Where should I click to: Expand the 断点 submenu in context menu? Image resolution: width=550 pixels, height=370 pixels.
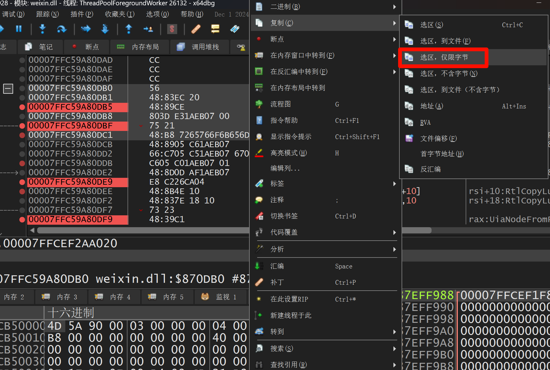[326, 39]
